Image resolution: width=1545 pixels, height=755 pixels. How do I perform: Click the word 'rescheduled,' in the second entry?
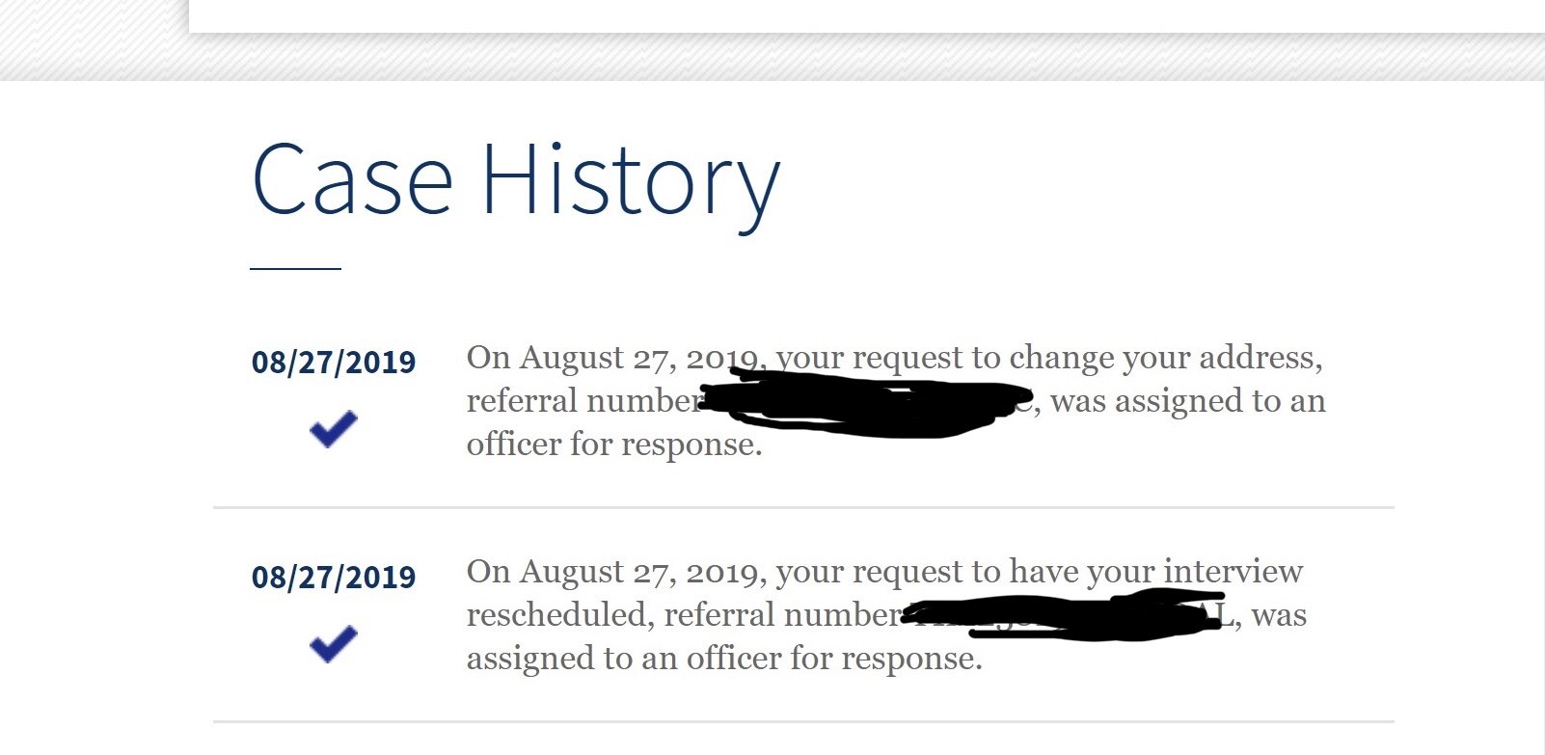point(560,615)
